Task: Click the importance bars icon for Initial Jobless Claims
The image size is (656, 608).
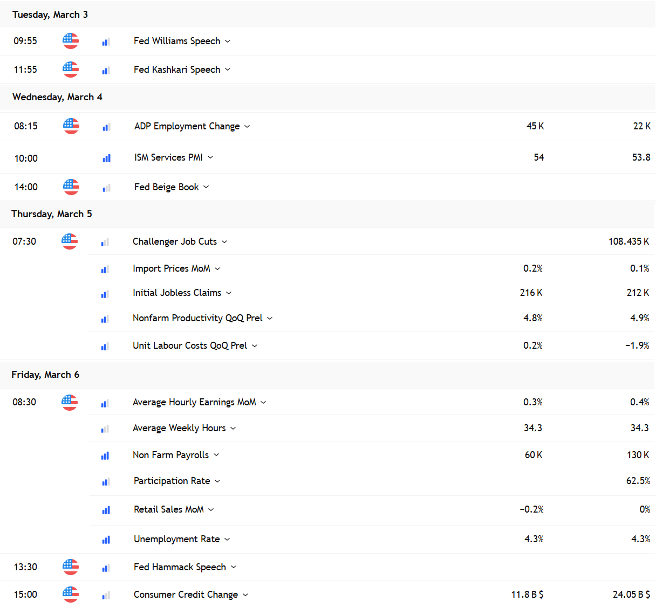Action: coord(105,294)
